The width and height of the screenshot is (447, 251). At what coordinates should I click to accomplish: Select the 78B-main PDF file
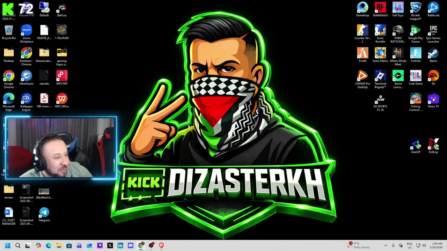44,101
